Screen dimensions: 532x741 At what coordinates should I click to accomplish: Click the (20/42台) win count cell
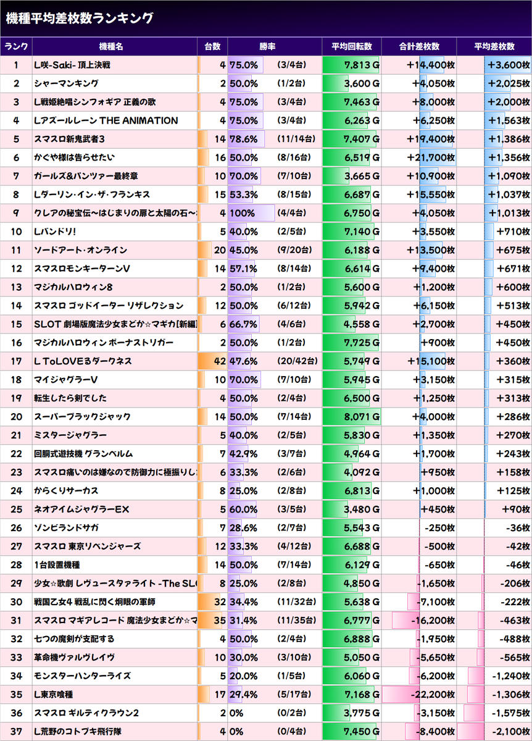[x=297, y=361]
